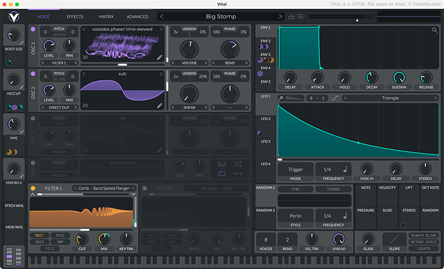The width and height of the screenshot is (444, 269).
Task: Click the LFO smooth curve icon
Action: point(335,98)
